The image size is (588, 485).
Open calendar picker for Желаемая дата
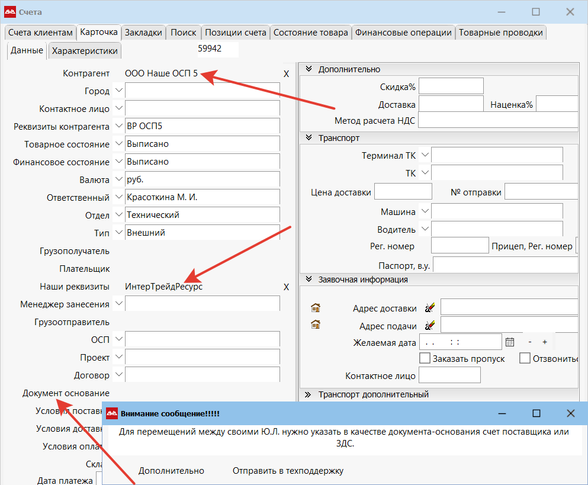click(509, 342)
